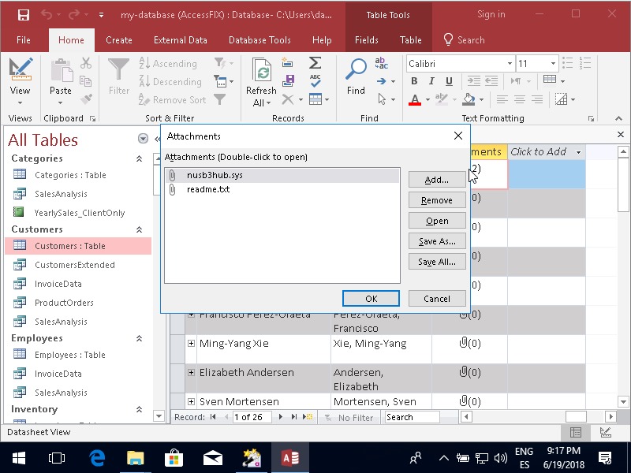
Task: Toggle Underline text formatting
Action: (449, 81)
